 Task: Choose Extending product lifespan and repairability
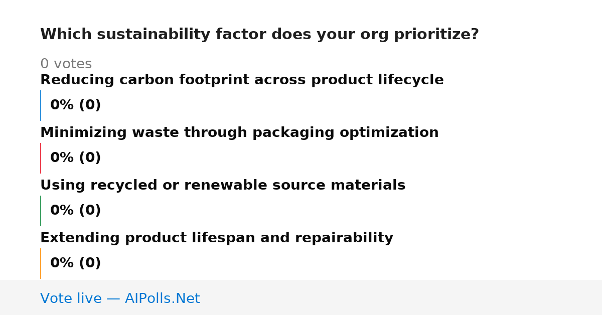pyautogui.click(x=217, y=238)
